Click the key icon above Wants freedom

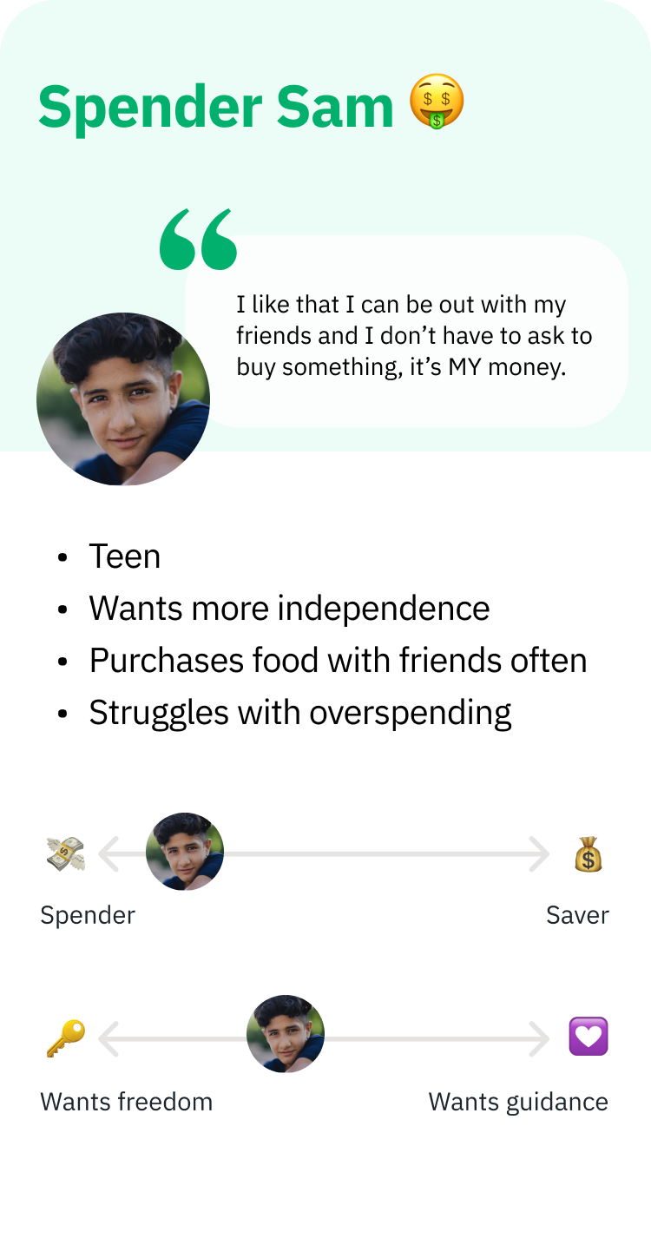pyautogui.click(x=66, y=1037)
